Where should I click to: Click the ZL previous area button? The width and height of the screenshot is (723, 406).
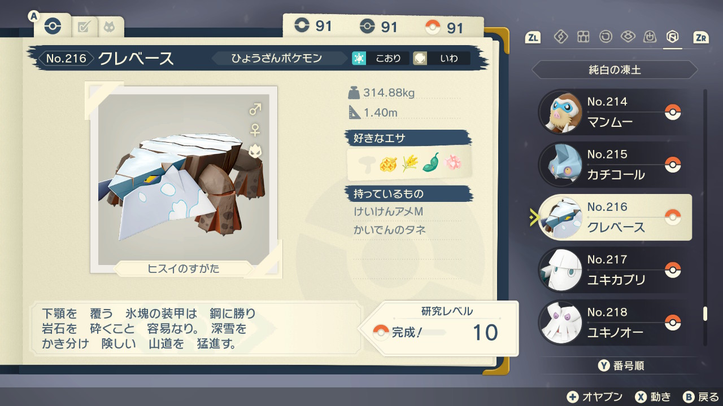point(533,37)
